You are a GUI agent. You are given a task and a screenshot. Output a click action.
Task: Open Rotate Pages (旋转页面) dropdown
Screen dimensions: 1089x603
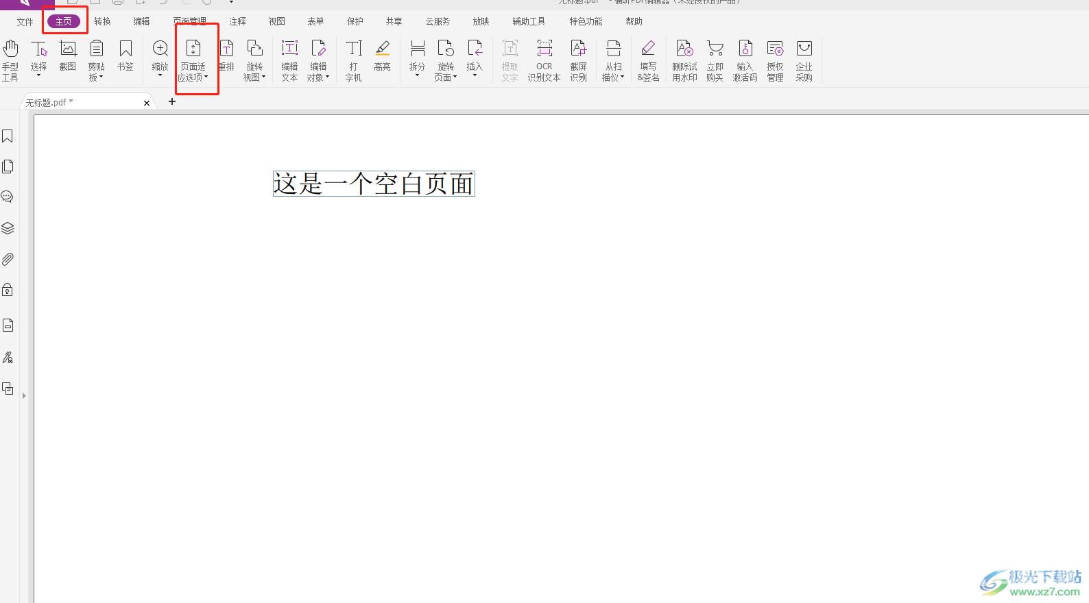coord(446,60)
